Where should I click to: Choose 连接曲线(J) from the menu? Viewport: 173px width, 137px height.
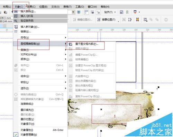click(40, 104)
